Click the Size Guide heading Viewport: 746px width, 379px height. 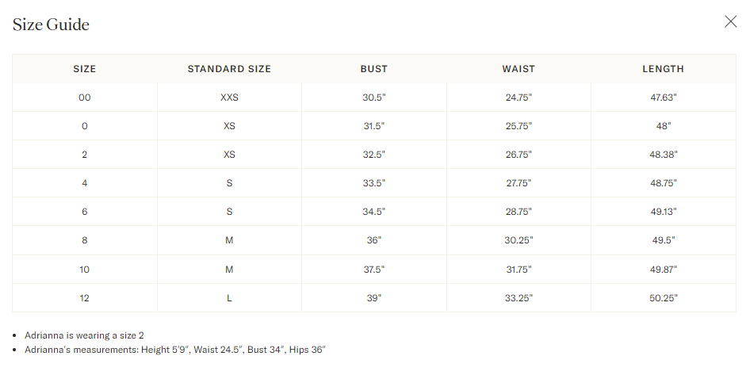(51, 25)
